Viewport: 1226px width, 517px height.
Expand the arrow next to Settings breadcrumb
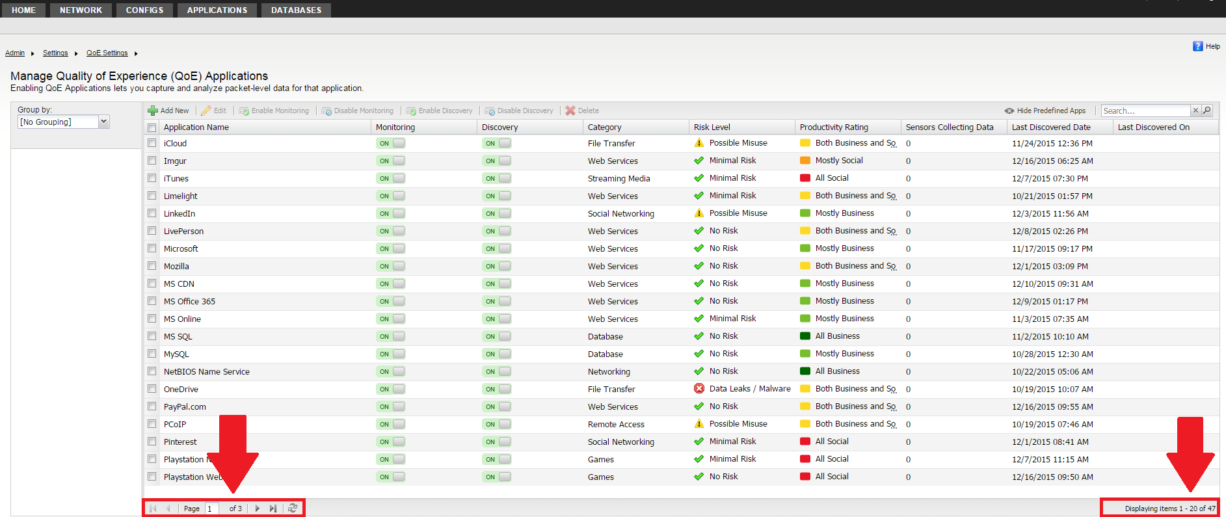point(76,53)
